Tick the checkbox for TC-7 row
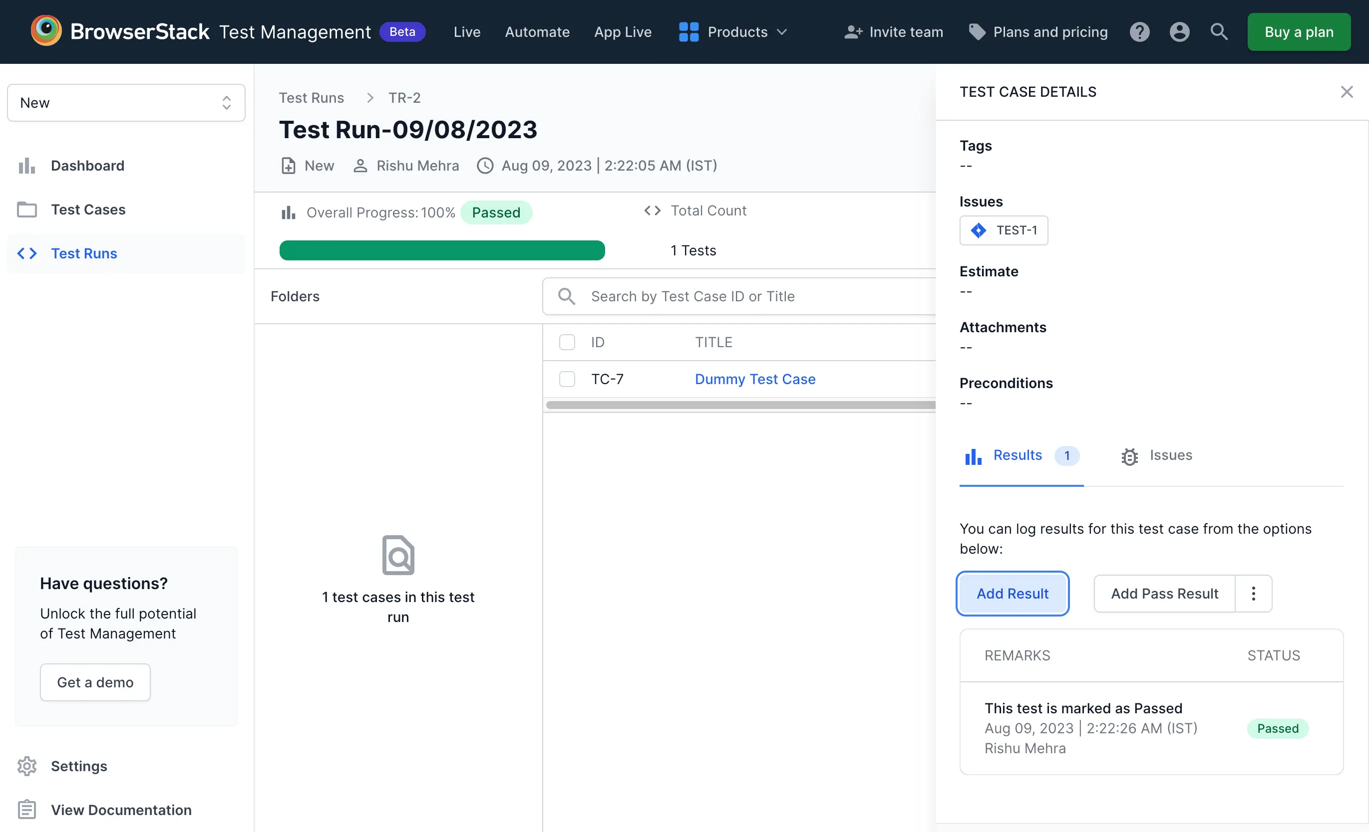 [567, 379]
